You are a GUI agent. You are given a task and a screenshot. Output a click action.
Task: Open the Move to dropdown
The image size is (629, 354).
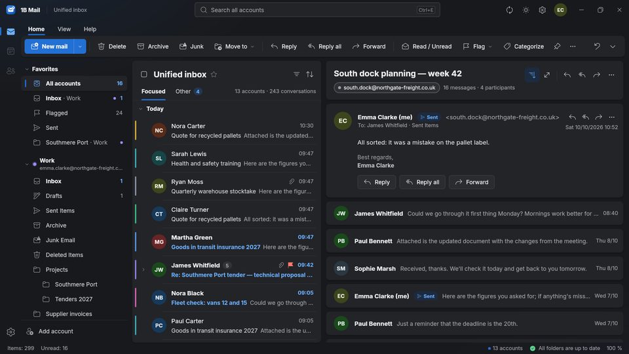(x=235, y=47)
